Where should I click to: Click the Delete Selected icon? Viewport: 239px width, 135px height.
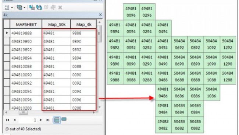pyautogui.click(x=60, y=7)
